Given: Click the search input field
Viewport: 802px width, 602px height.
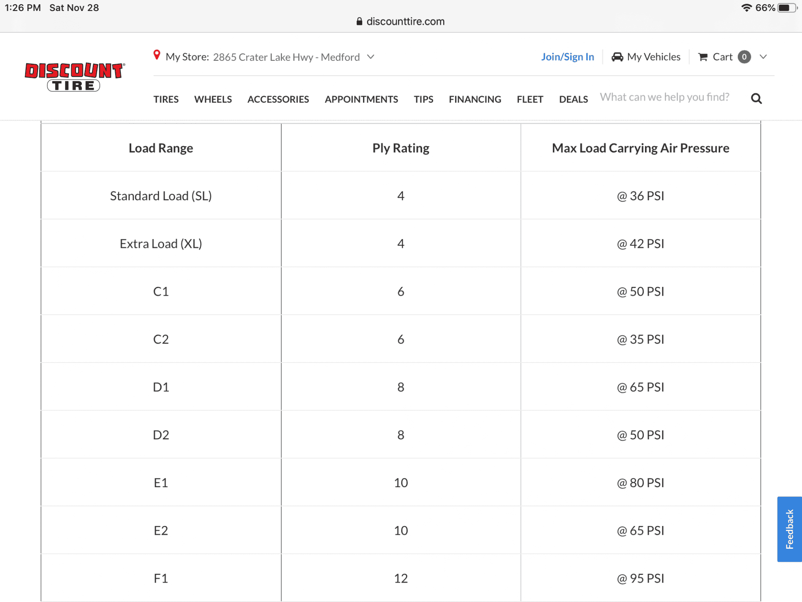Looking at the screenshot, I should click(x=664, y=97).
